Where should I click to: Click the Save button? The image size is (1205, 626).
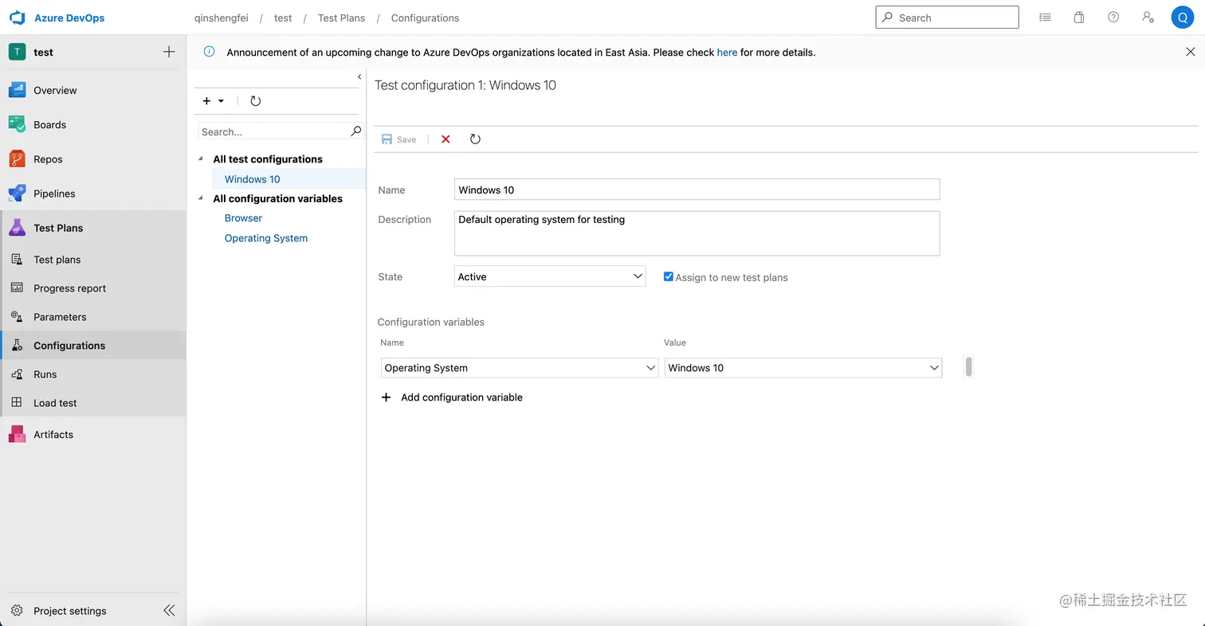tap(399, 139)
